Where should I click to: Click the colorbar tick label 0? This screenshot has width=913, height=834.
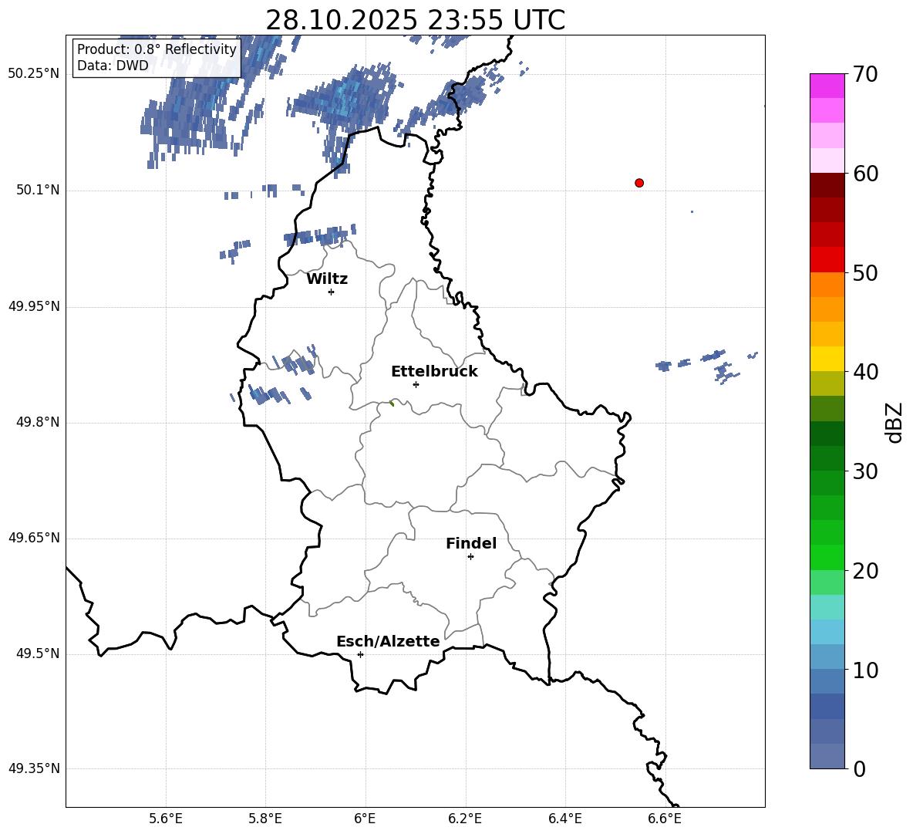pos(859,768)
